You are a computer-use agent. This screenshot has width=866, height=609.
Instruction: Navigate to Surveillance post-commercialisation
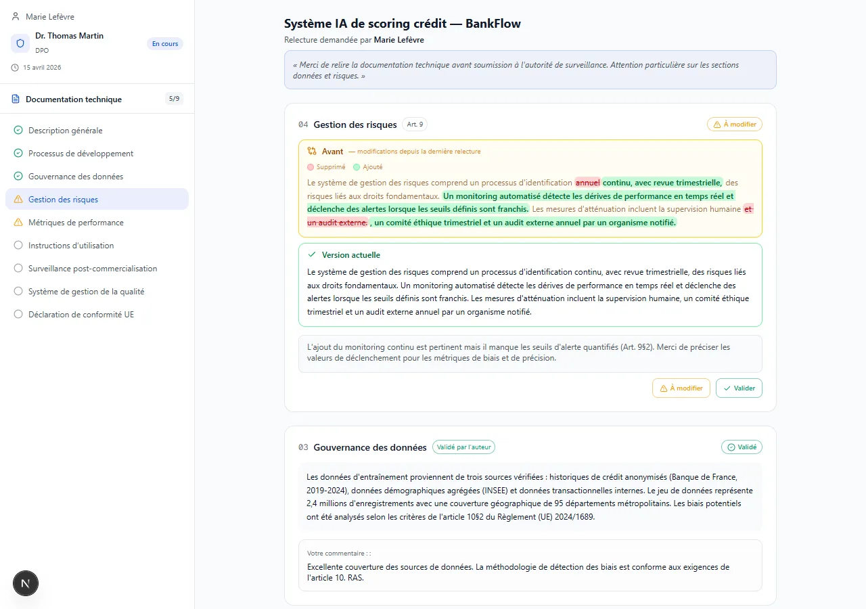(x=93, y=269)
